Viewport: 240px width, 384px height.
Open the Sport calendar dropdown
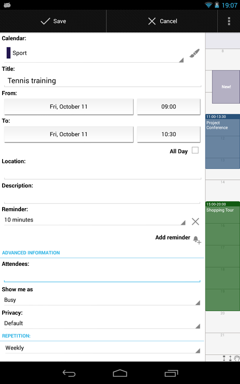(95, 53)
